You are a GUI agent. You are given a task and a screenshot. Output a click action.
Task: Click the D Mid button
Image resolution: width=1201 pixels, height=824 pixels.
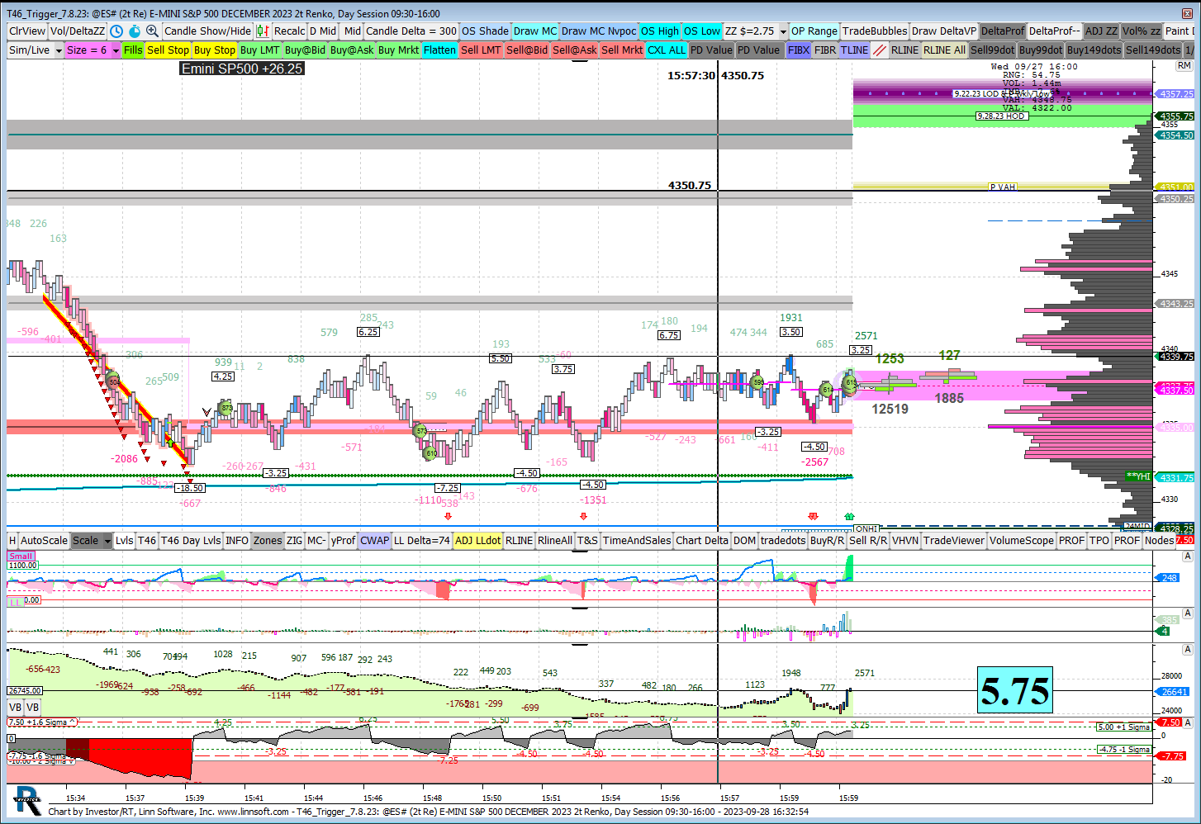323,31
